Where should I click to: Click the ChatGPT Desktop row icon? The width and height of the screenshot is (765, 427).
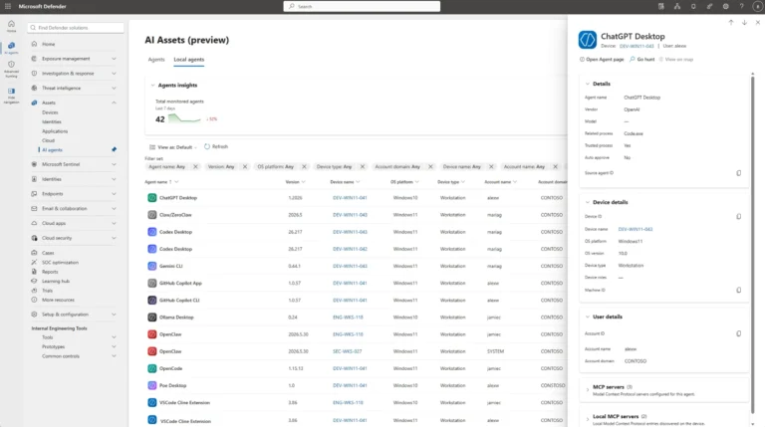[152, 198]
